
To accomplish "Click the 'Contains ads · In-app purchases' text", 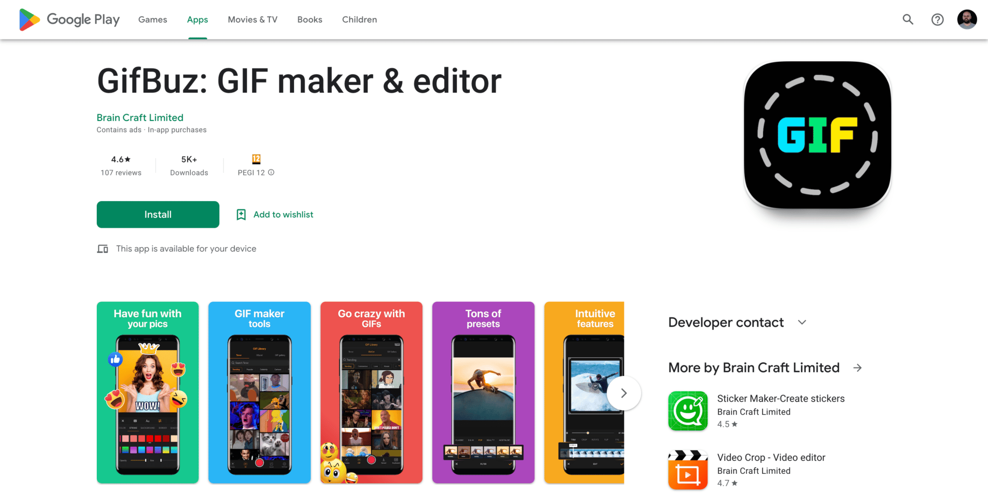I will 152,130.
